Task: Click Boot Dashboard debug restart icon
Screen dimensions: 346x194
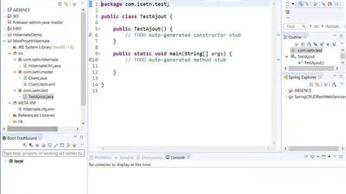Action: [x=31, y=145]
